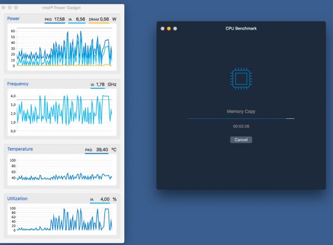The height and width of the screenshot is (245, 333).
Task: Click the PKG temperature value 39,40
Action: pos(102,149)
